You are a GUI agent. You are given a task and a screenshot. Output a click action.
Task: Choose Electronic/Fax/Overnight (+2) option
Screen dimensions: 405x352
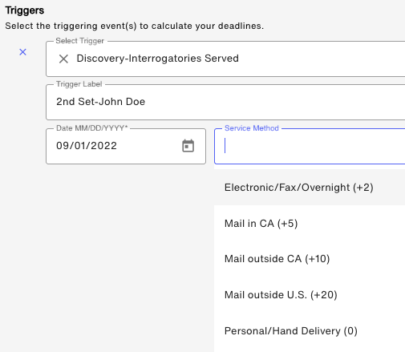click(310, 188)
